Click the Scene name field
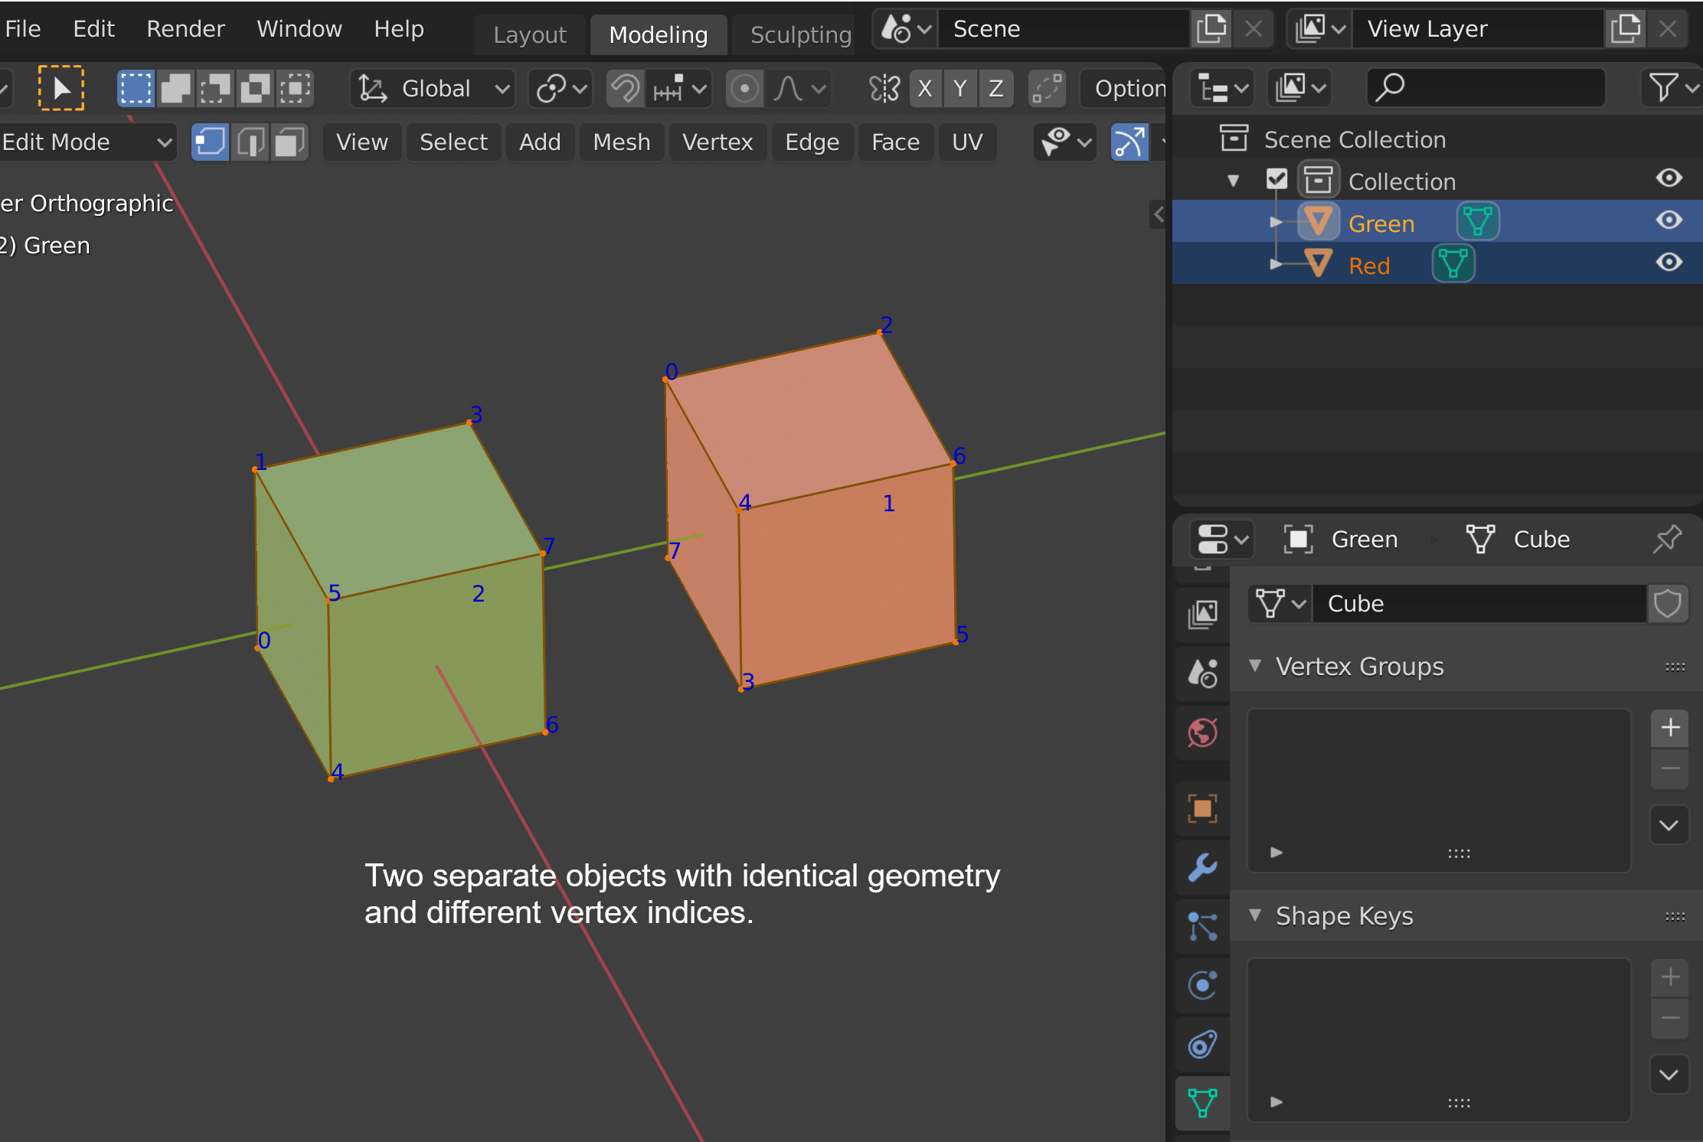 (x=1064, y=29)
